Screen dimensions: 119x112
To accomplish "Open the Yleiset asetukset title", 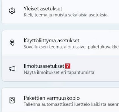I will pyautogui.click(x=43, y=9).
